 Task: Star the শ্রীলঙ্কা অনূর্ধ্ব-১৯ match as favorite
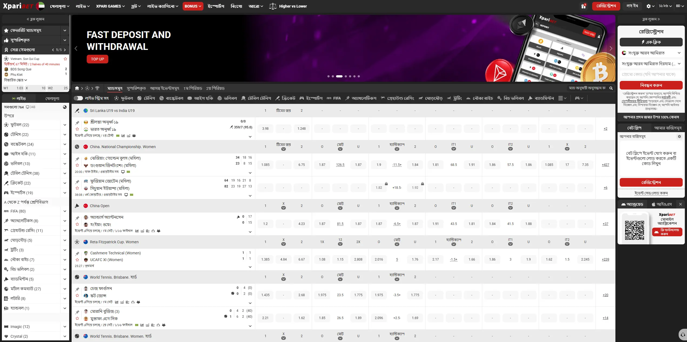click(77, 129)
